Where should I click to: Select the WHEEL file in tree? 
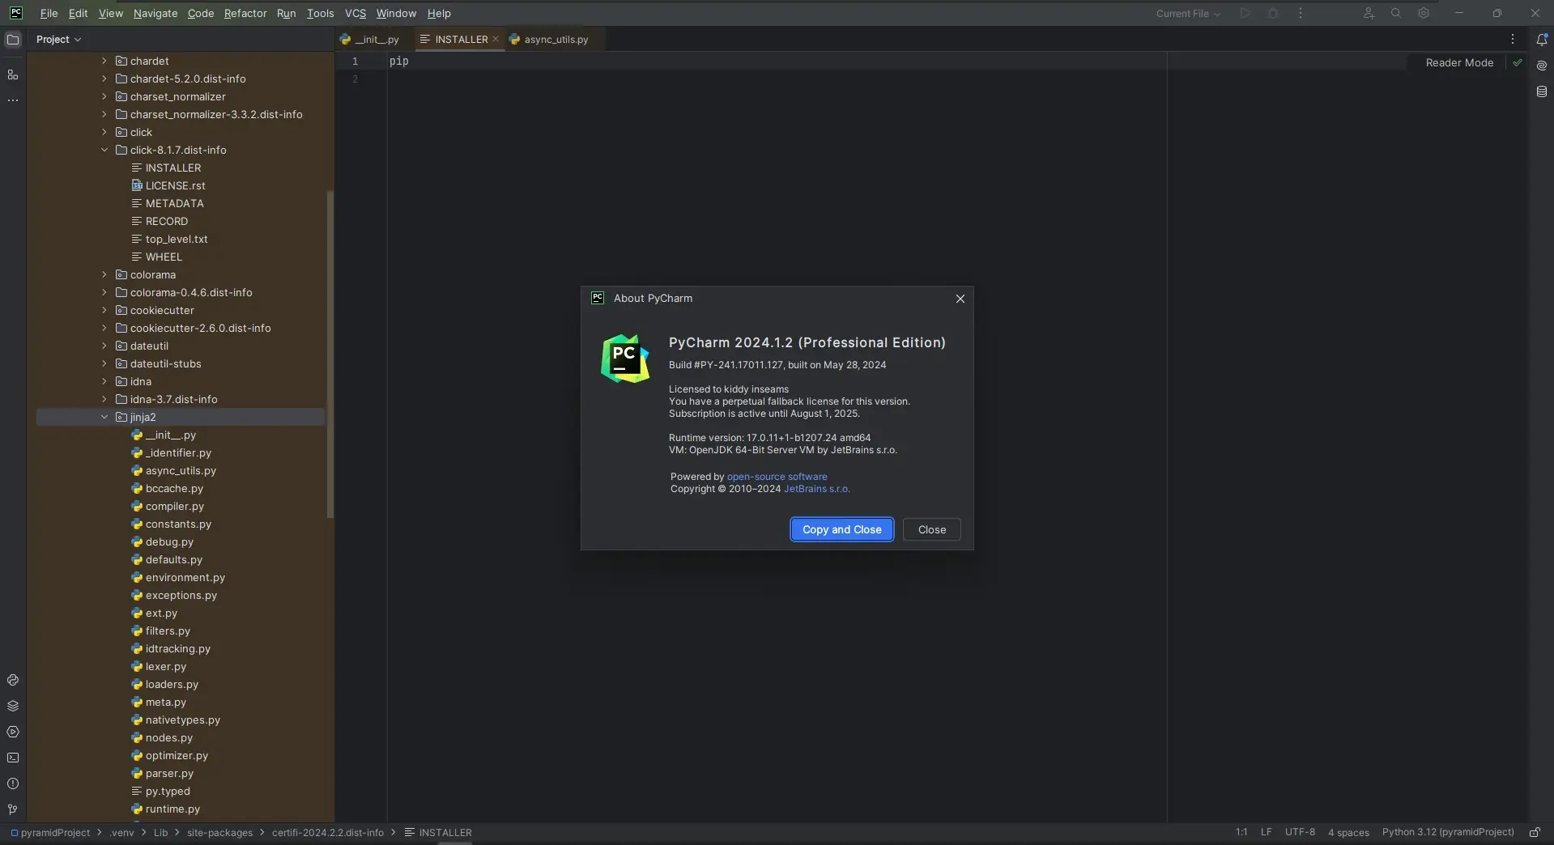click(164, 257)
